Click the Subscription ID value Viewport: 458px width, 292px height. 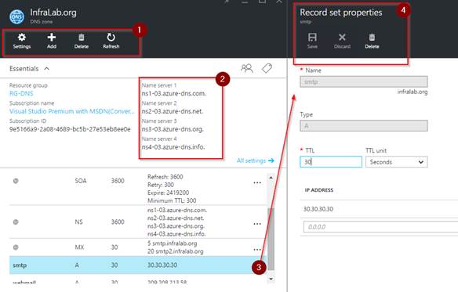pos(70,129)
